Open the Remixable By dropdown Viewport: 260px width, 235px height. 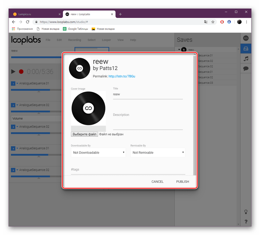click(x=157, y=152)
